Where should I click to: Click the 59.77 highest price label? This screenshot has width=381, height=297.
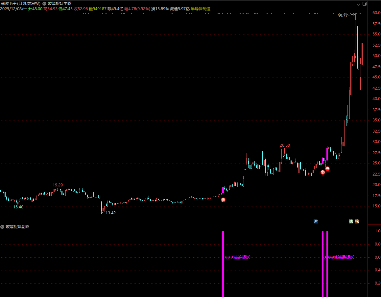[x=343, y=15]
